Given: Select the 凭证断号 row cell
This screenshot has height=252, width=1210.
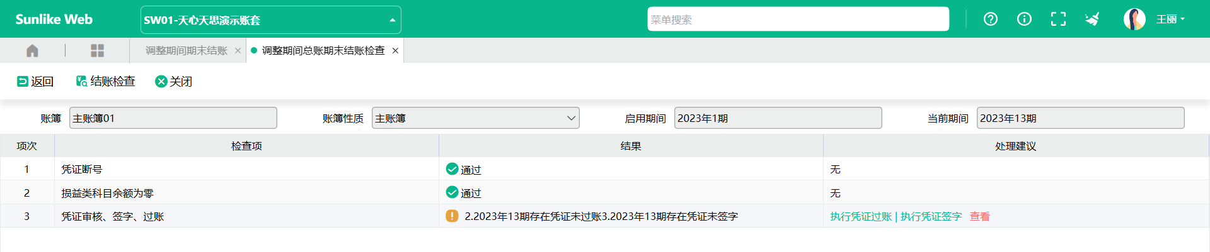Looking at the screenshot, I should click(246, 169).
